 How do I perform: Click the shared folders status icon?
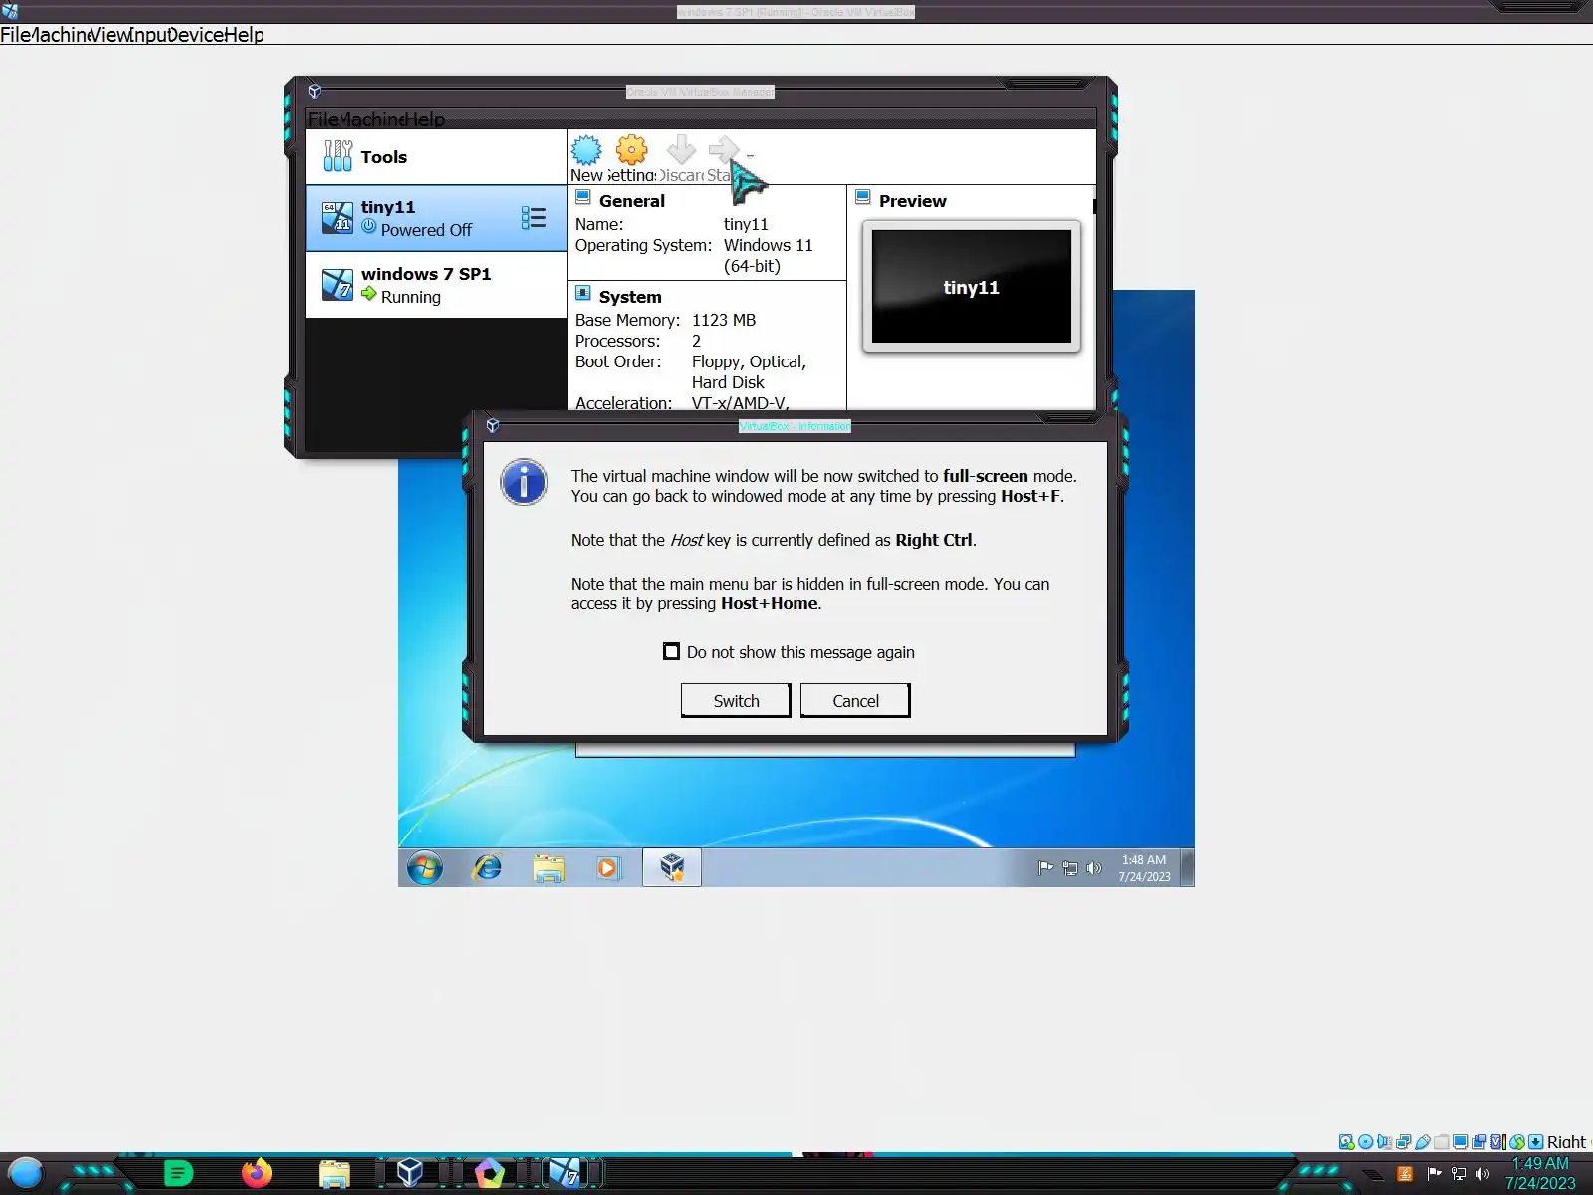[1441, 1142]
